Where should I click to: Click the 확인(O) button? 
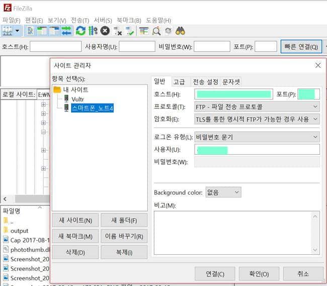(x=259, y=274)
